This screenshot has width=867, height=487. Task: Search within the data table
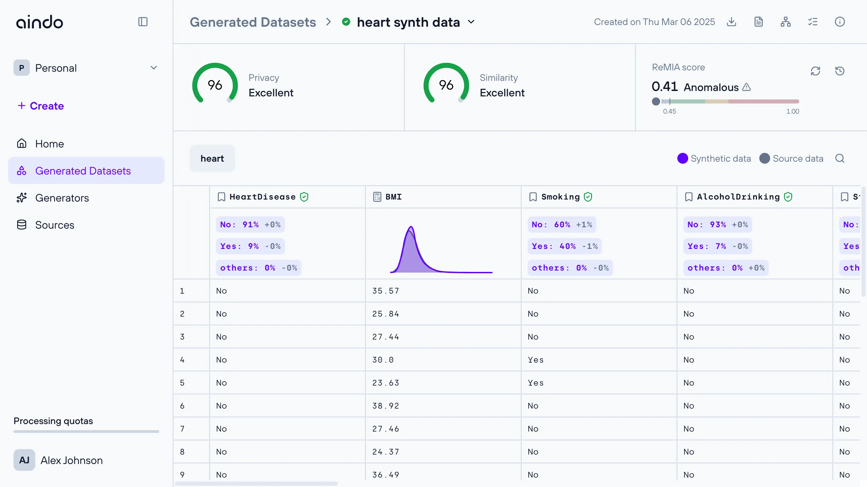click(x=840, y=158)
